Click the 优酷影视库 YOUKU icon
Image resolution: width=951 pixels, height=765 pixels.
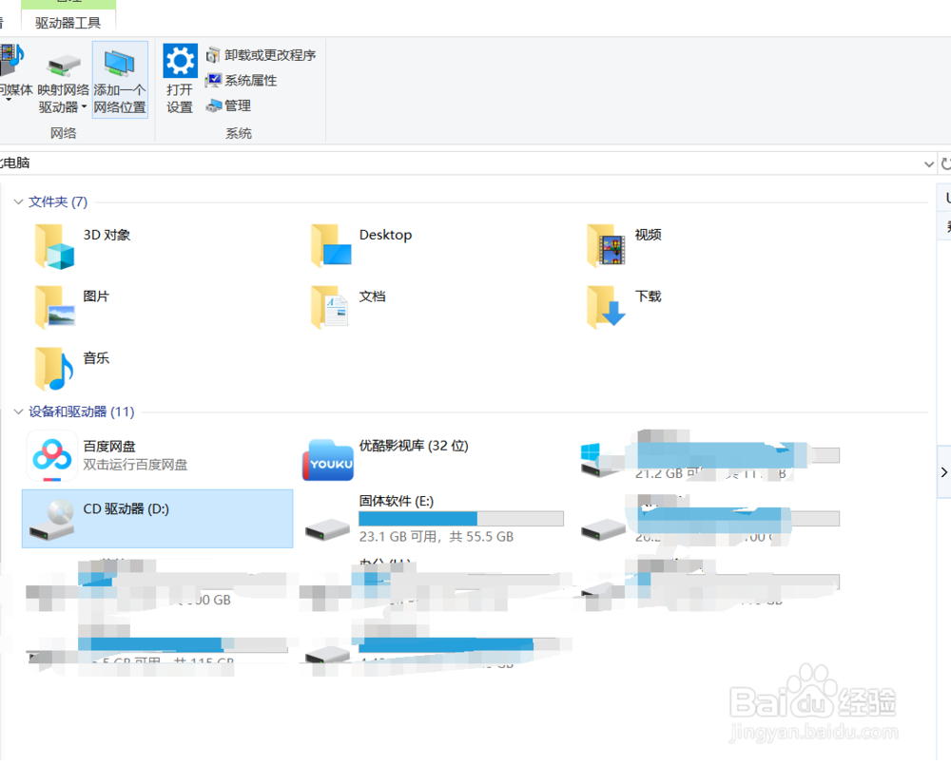pyautogui.click(x=328, y=460)
